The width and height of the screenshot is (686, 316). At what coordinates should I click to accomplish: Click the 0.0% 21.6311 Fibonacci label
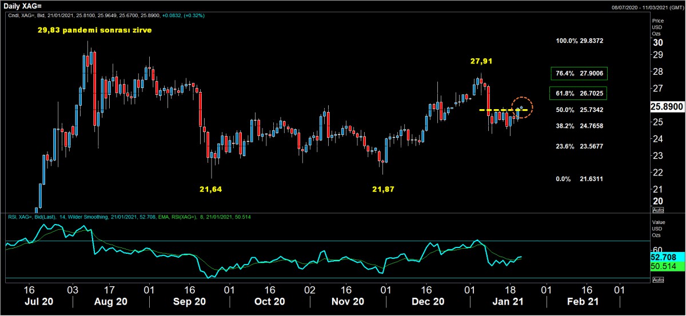[x=580, y=179]
